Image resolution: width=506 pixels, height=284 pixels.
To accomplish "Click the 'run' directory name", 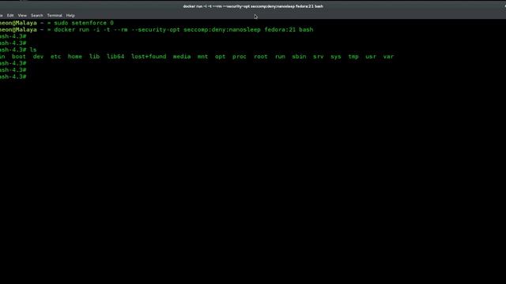I will tap(280, 56).
